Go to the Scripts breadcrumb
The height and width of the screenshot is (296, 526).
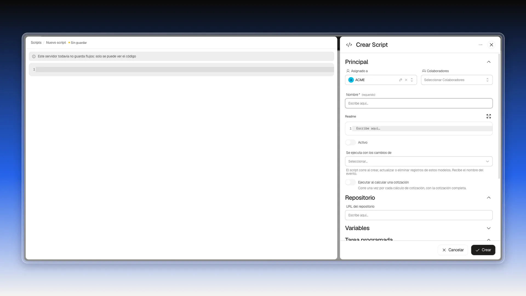[36, 42]
